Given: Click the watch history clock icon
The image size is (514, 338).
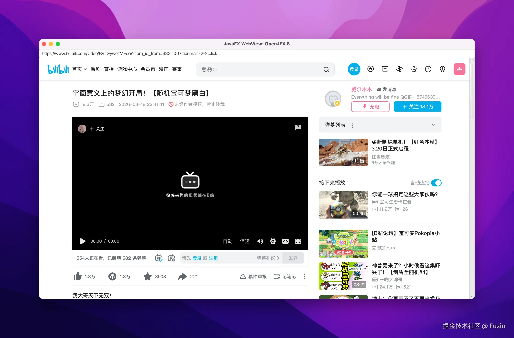Looking at the screenshot, I should click(x=428, y=69).
